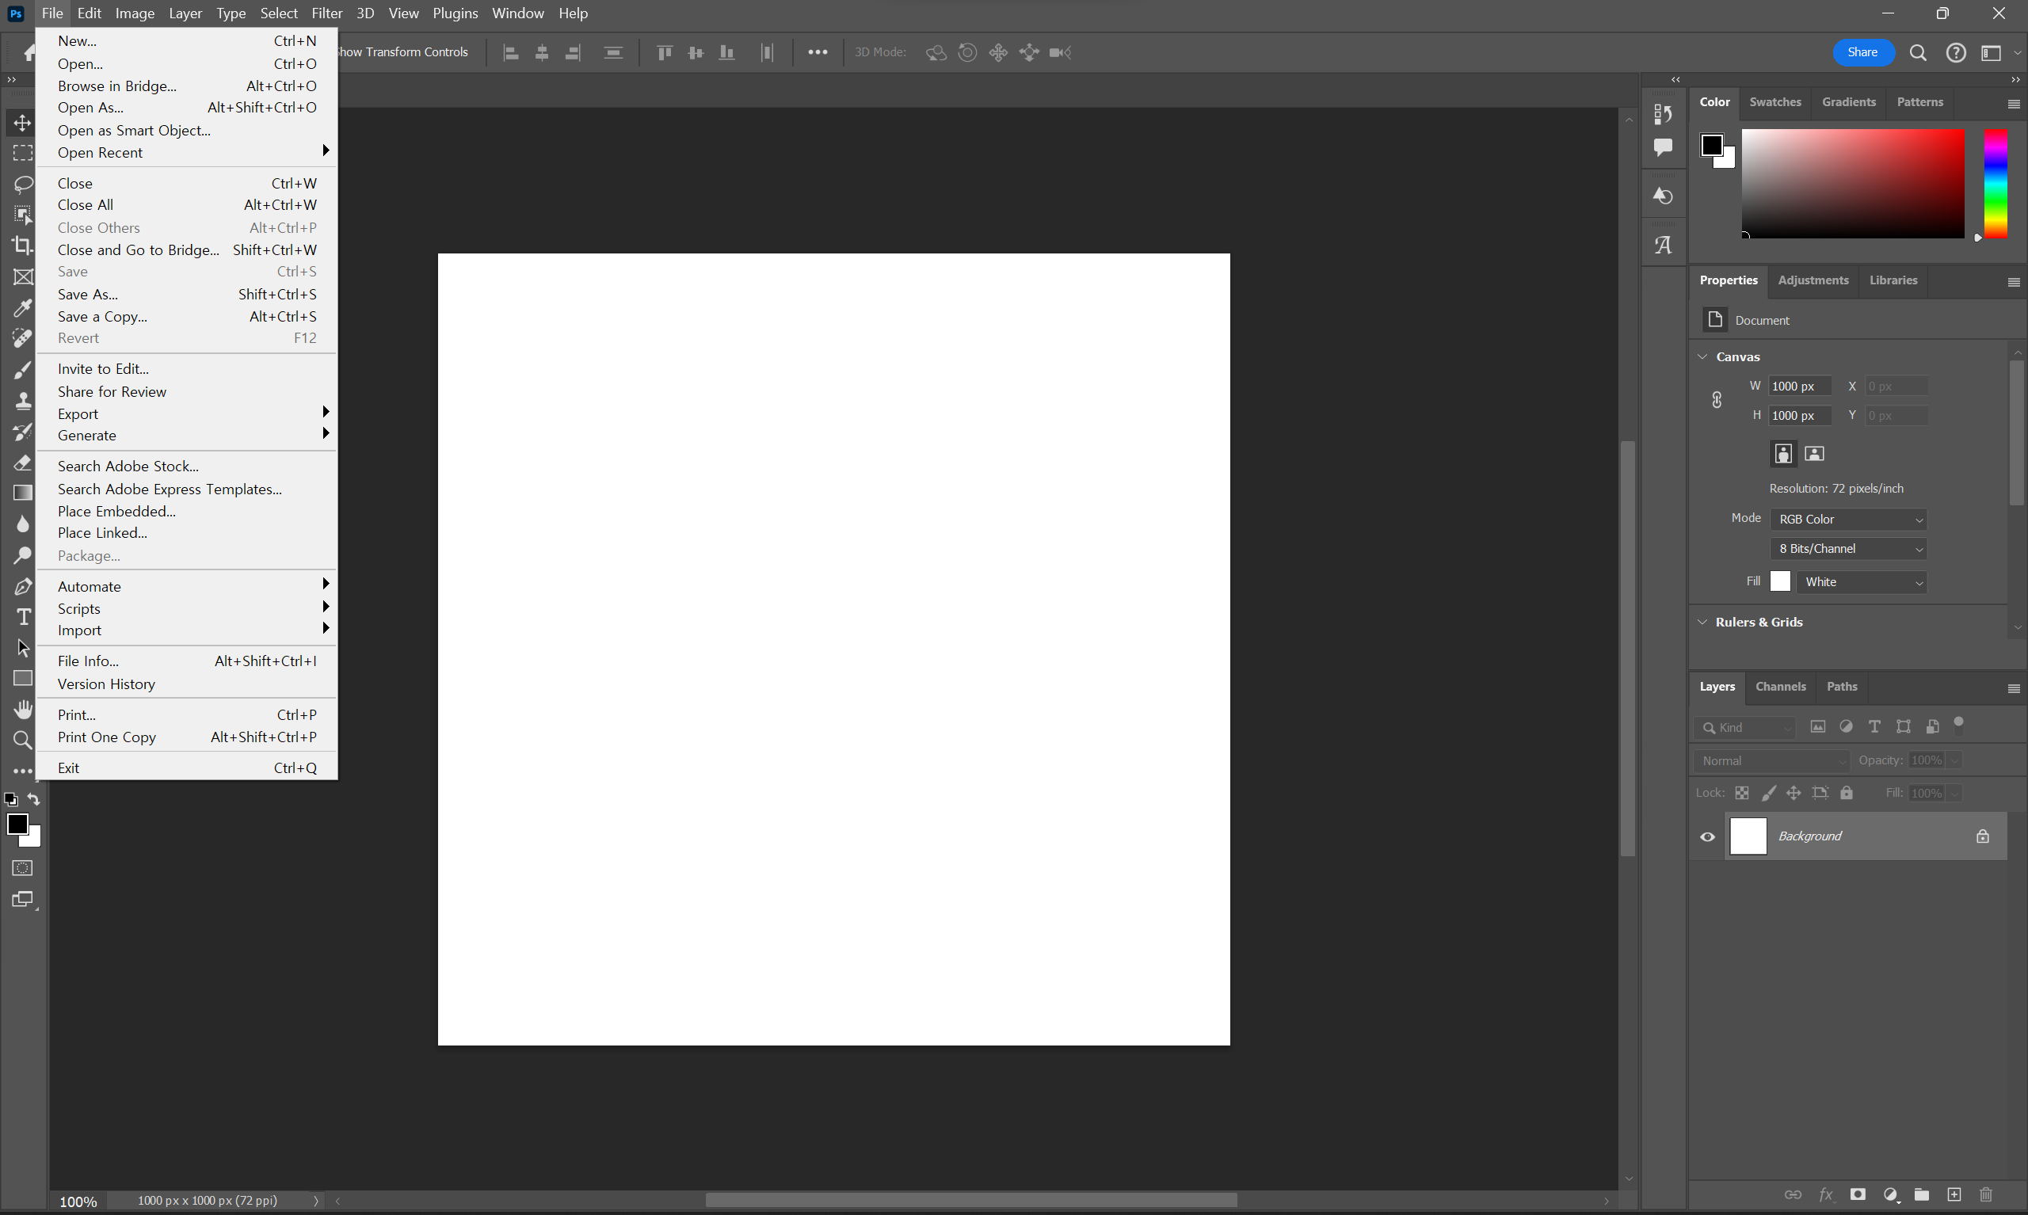The image size is (2028, 1215).
Task: Click the Zoom tool in toolbar
Action: coord(22,740)
